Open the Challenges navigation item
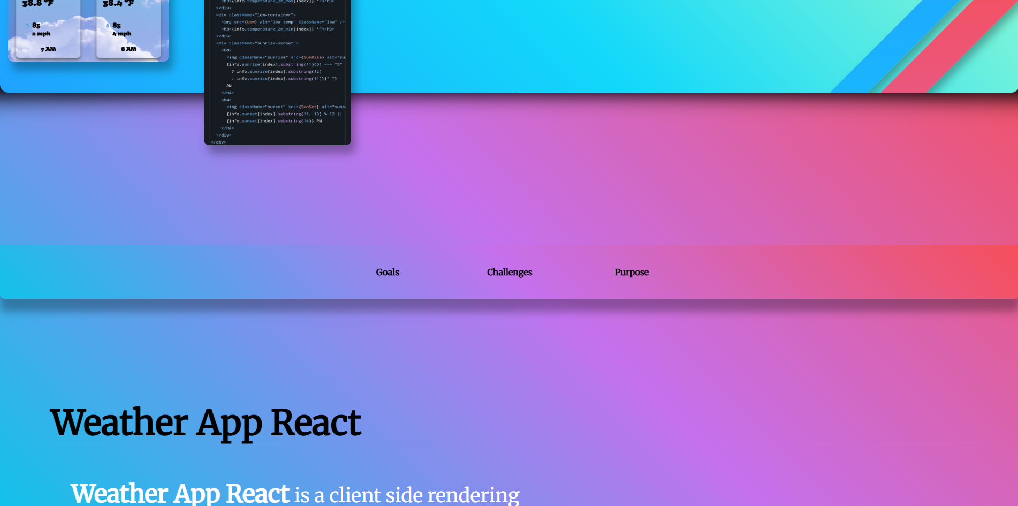Viewport: 1018px width, 506px height. (509, 272)
